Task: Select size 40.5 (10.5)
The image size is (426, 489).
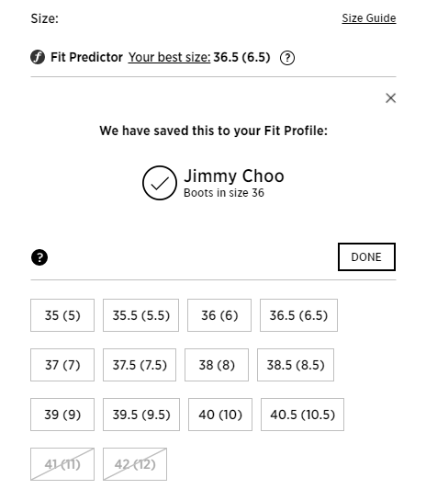Action: 302,415
